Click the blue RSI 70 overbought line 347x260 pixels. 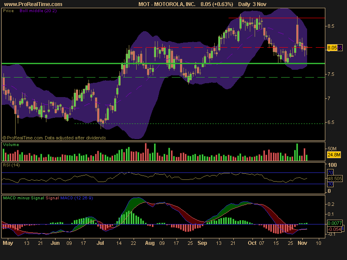tap(164, 172)
